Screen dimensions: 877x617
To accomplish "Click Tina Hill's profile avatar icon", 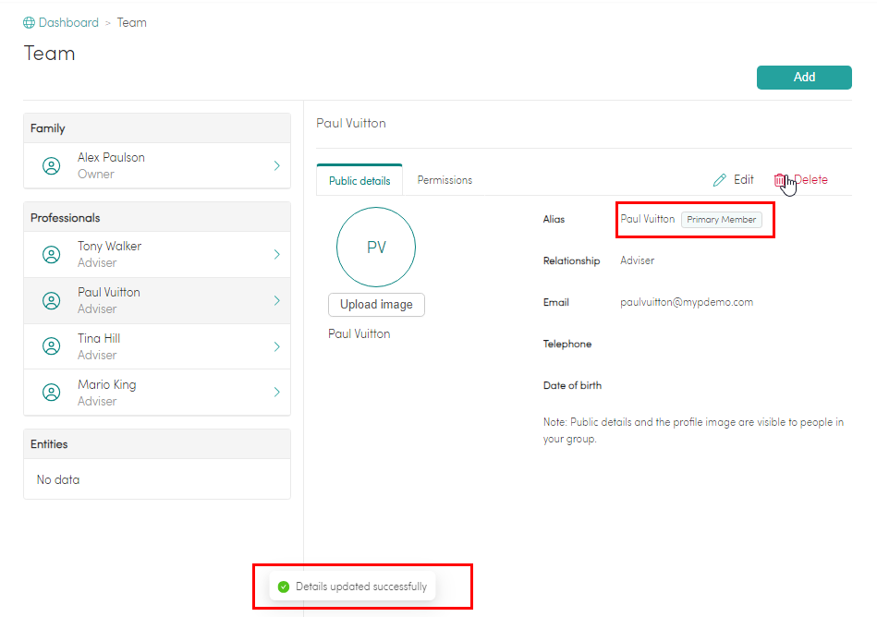I will coord(52,346).
